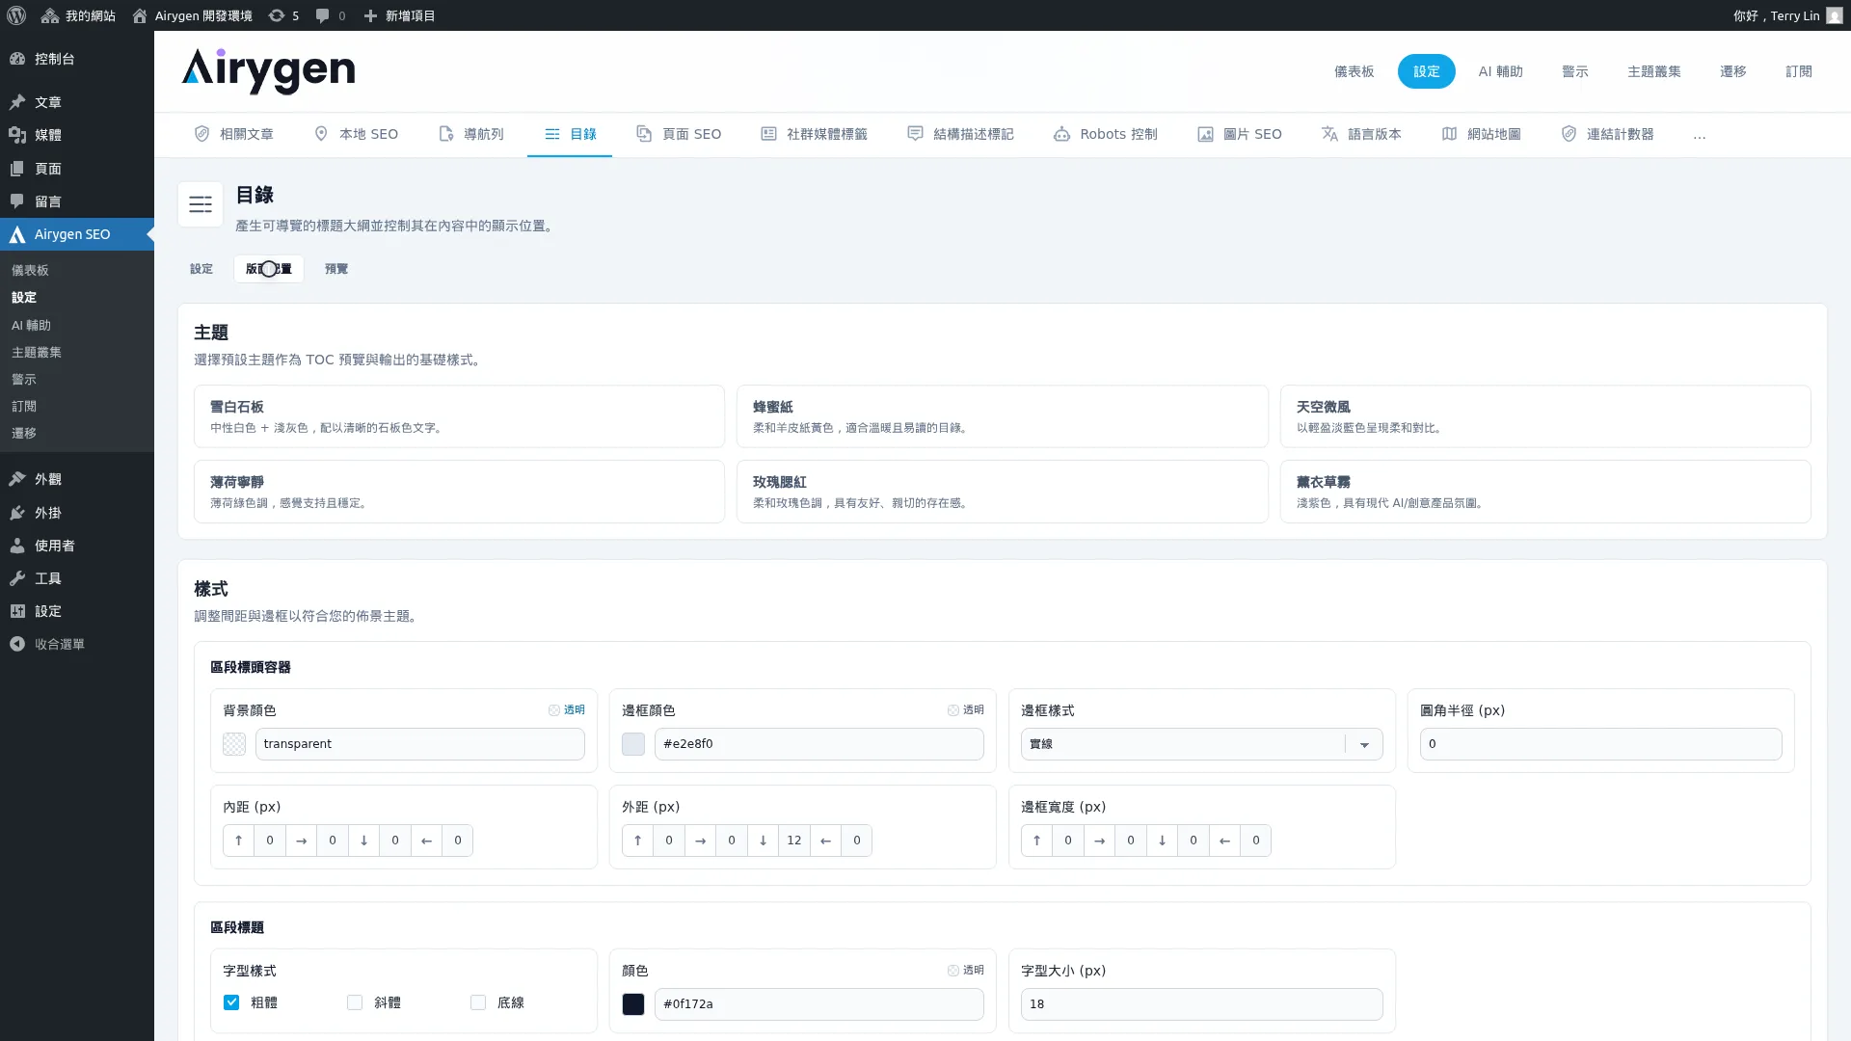Viewport: 1851px width, 1041px height.
Task: Click 邊框寬度 left arrow icon
Action: [x=1224, y=841]
